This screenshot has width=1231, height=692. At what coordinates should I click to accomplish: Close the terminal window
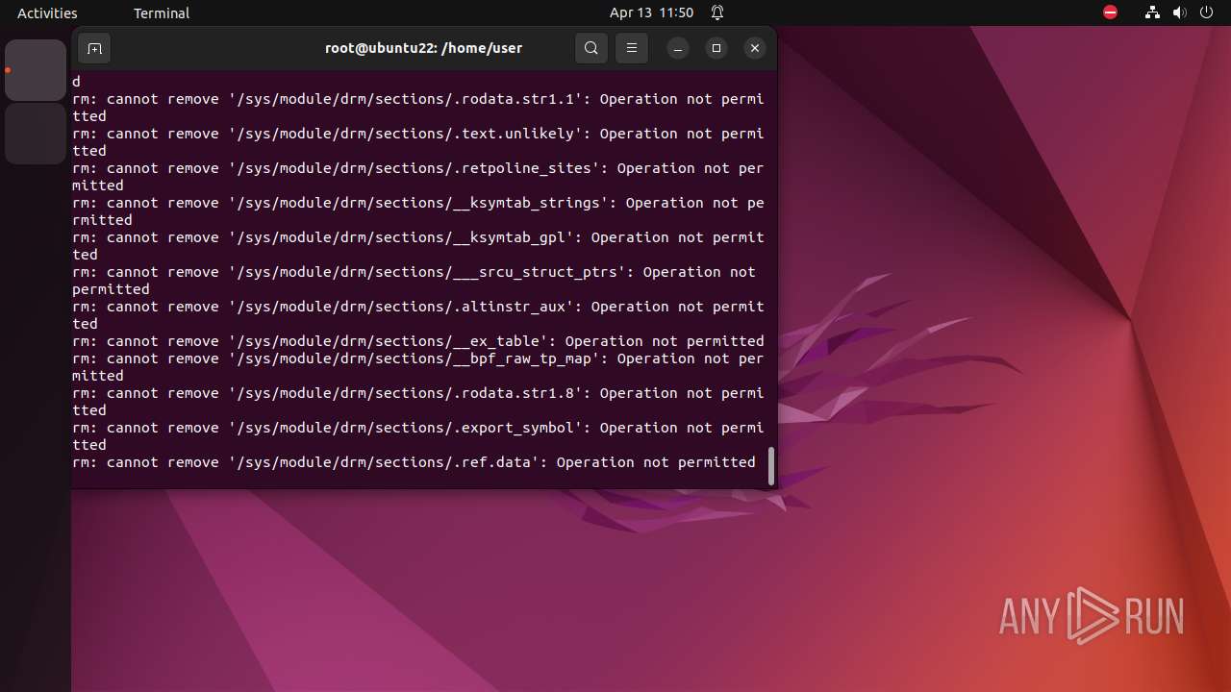pyautogui.click(x=755, y=48)
